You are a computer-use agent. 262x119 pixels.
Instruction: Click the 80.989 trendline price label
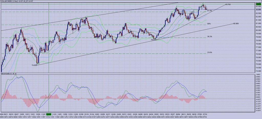[236, 24]
